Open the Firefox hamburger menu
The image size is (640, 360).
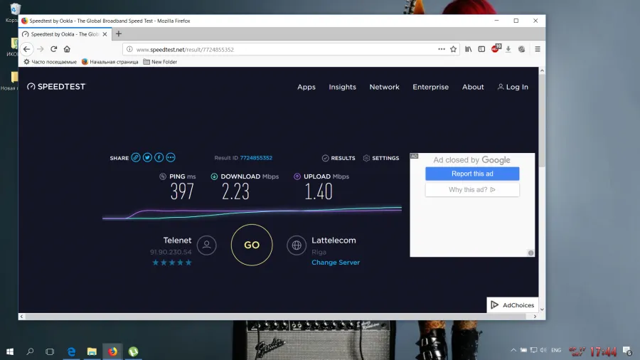coord(538,49)
